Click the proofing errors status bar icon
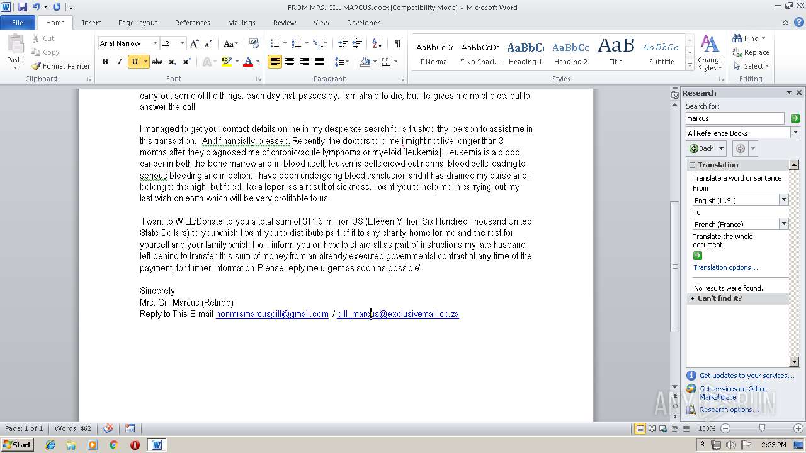The image size is (806, 453). coord(108,428)
